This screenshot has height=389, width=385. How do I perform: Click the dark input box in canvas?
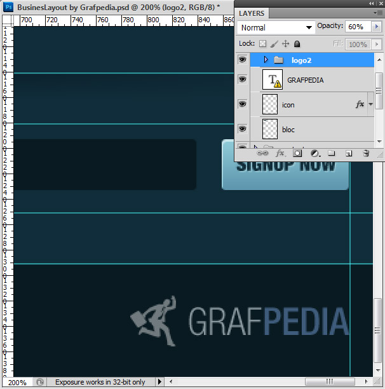105,165
